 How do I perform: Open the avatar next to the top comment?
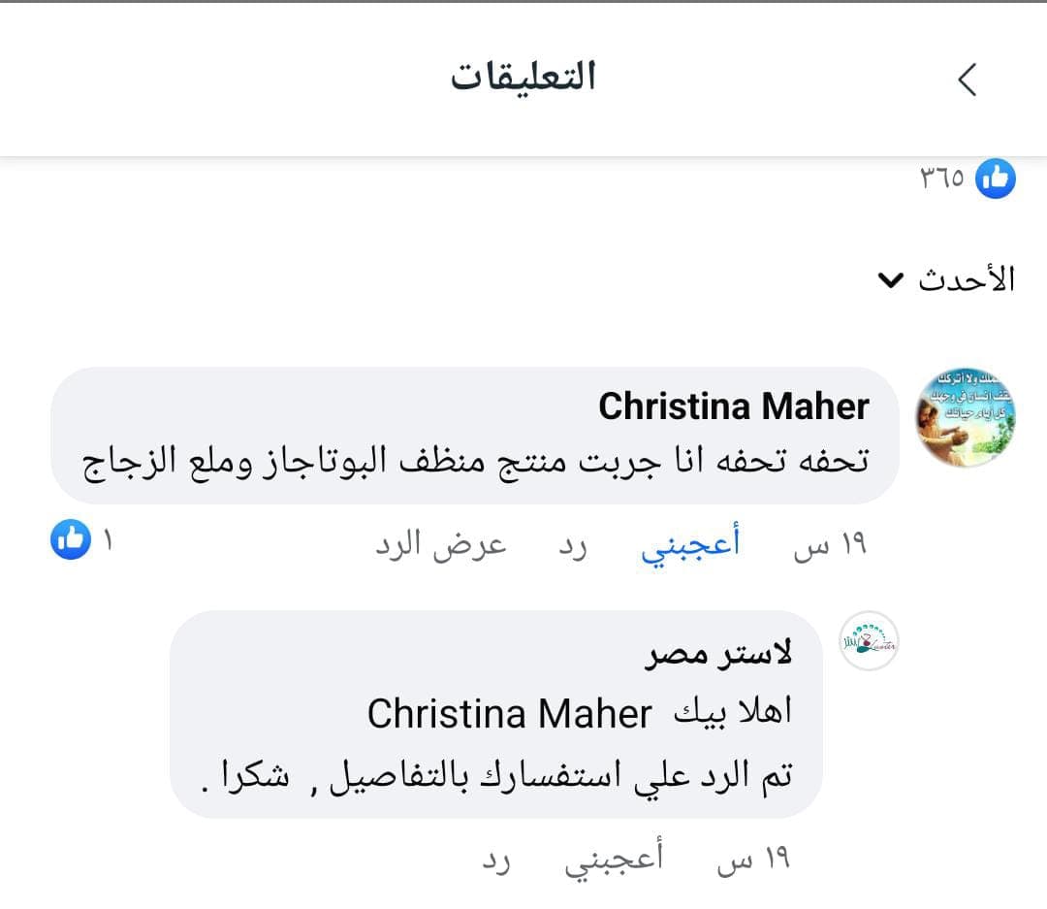click(967, 415)
